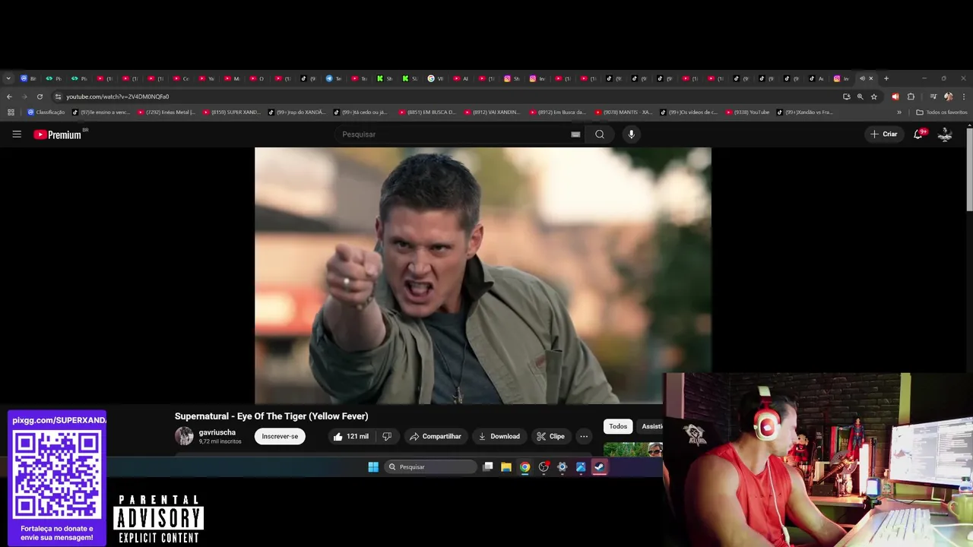Open YouTube account avatar menu
The image size is (973, 547).
click(945, 134)
